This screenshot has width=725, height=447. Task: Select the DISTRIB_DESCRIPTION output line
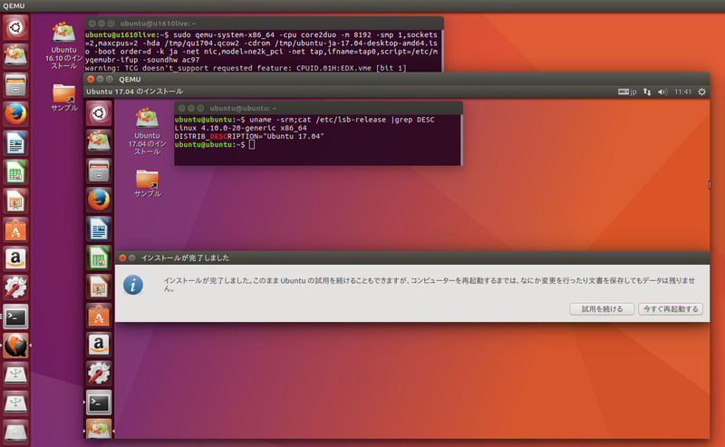(x=249, y=136)
